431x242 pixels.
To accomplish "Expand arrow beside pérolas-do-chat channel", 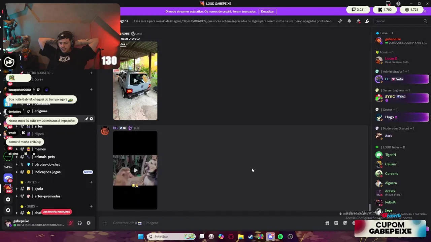I will [17, 164].
